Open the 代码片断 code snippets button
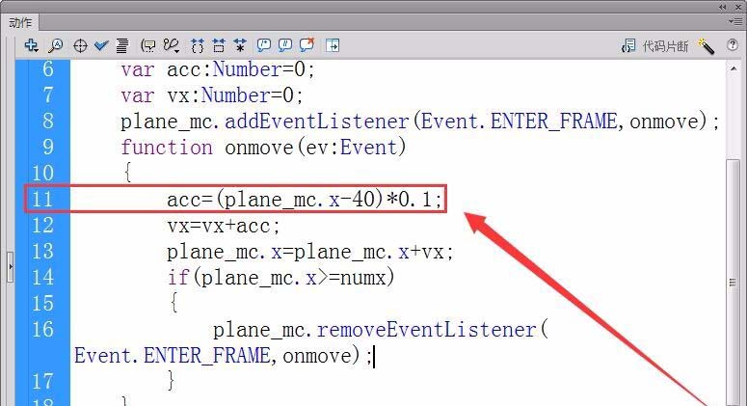Image resolution: width=747 pixels, height=406 pixels. click(x=655, y=46)
